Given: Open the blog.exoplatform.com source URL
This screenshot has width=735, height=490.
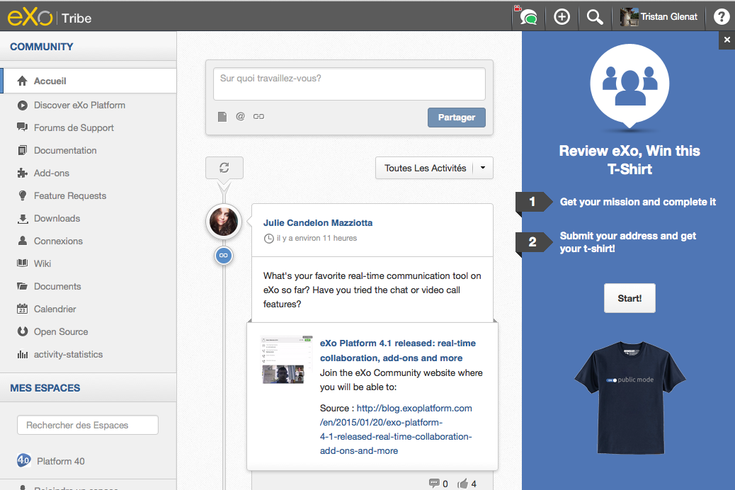Looking at the screenshot, I should pos(396,429).
